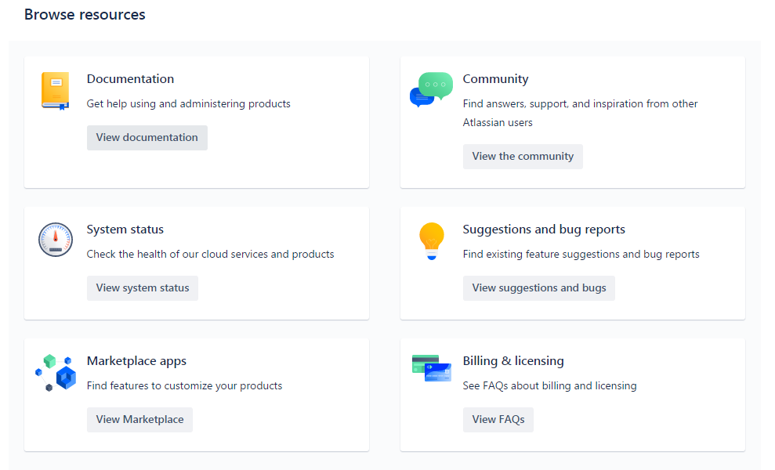
Task: Click the System status gauge icon
Action: coord(55,240)
